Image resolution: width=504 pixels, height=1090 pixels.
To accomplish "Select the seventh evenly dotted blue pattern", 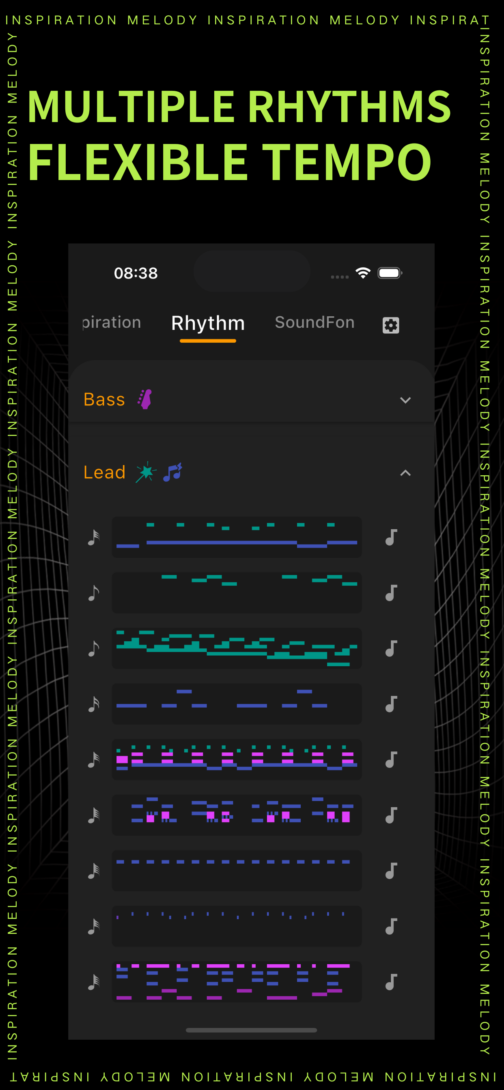I will click(237, 871).
